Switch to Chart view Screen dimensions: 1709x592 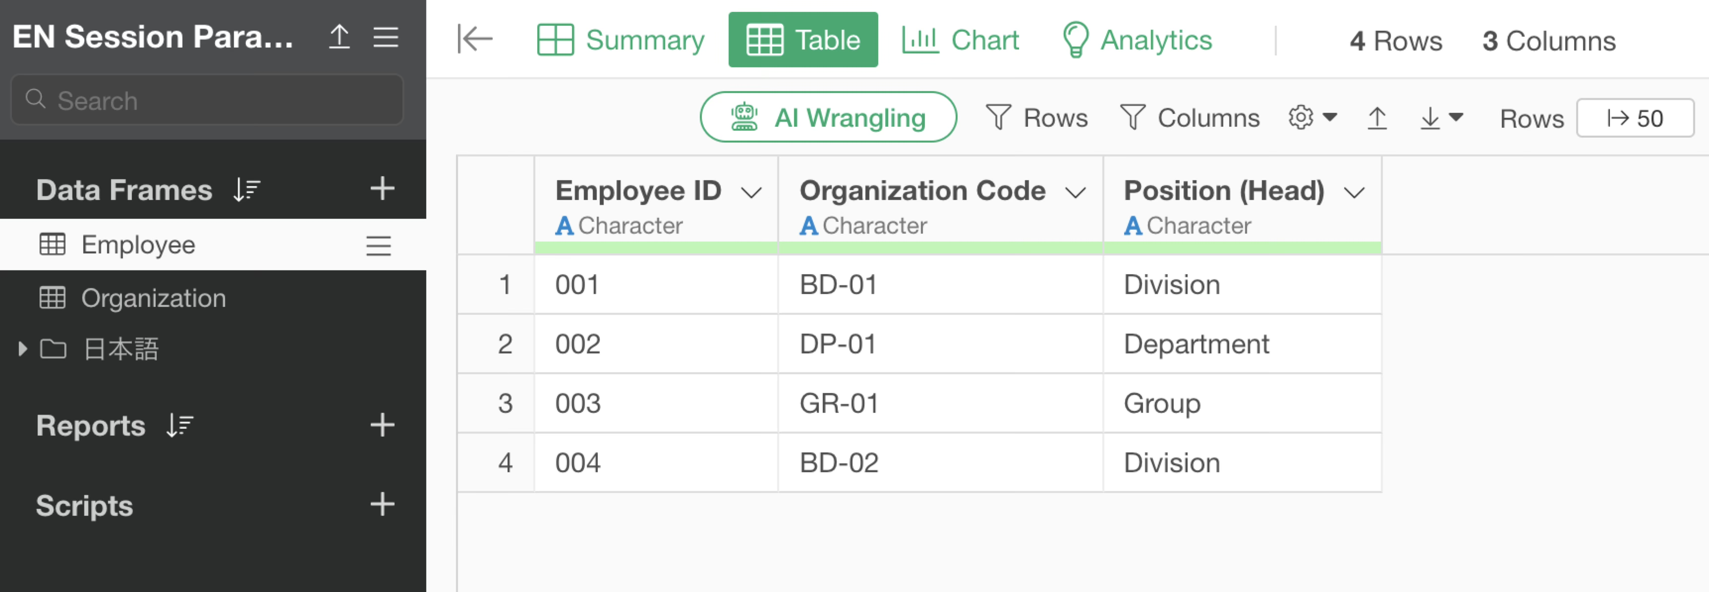(960, 40)
